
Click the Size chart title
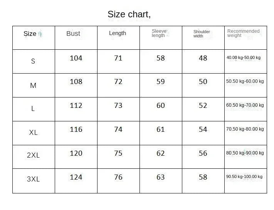click(129, 15)
